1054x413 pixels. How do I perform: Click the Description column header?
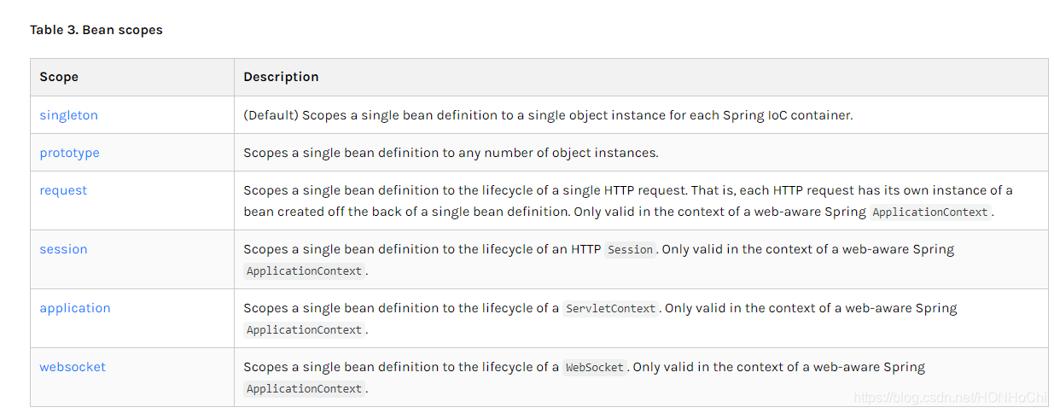[x=281, y=77]
